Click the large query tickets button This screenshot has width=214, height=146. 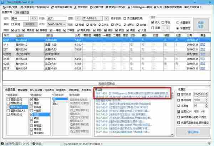tap(201, 25)
